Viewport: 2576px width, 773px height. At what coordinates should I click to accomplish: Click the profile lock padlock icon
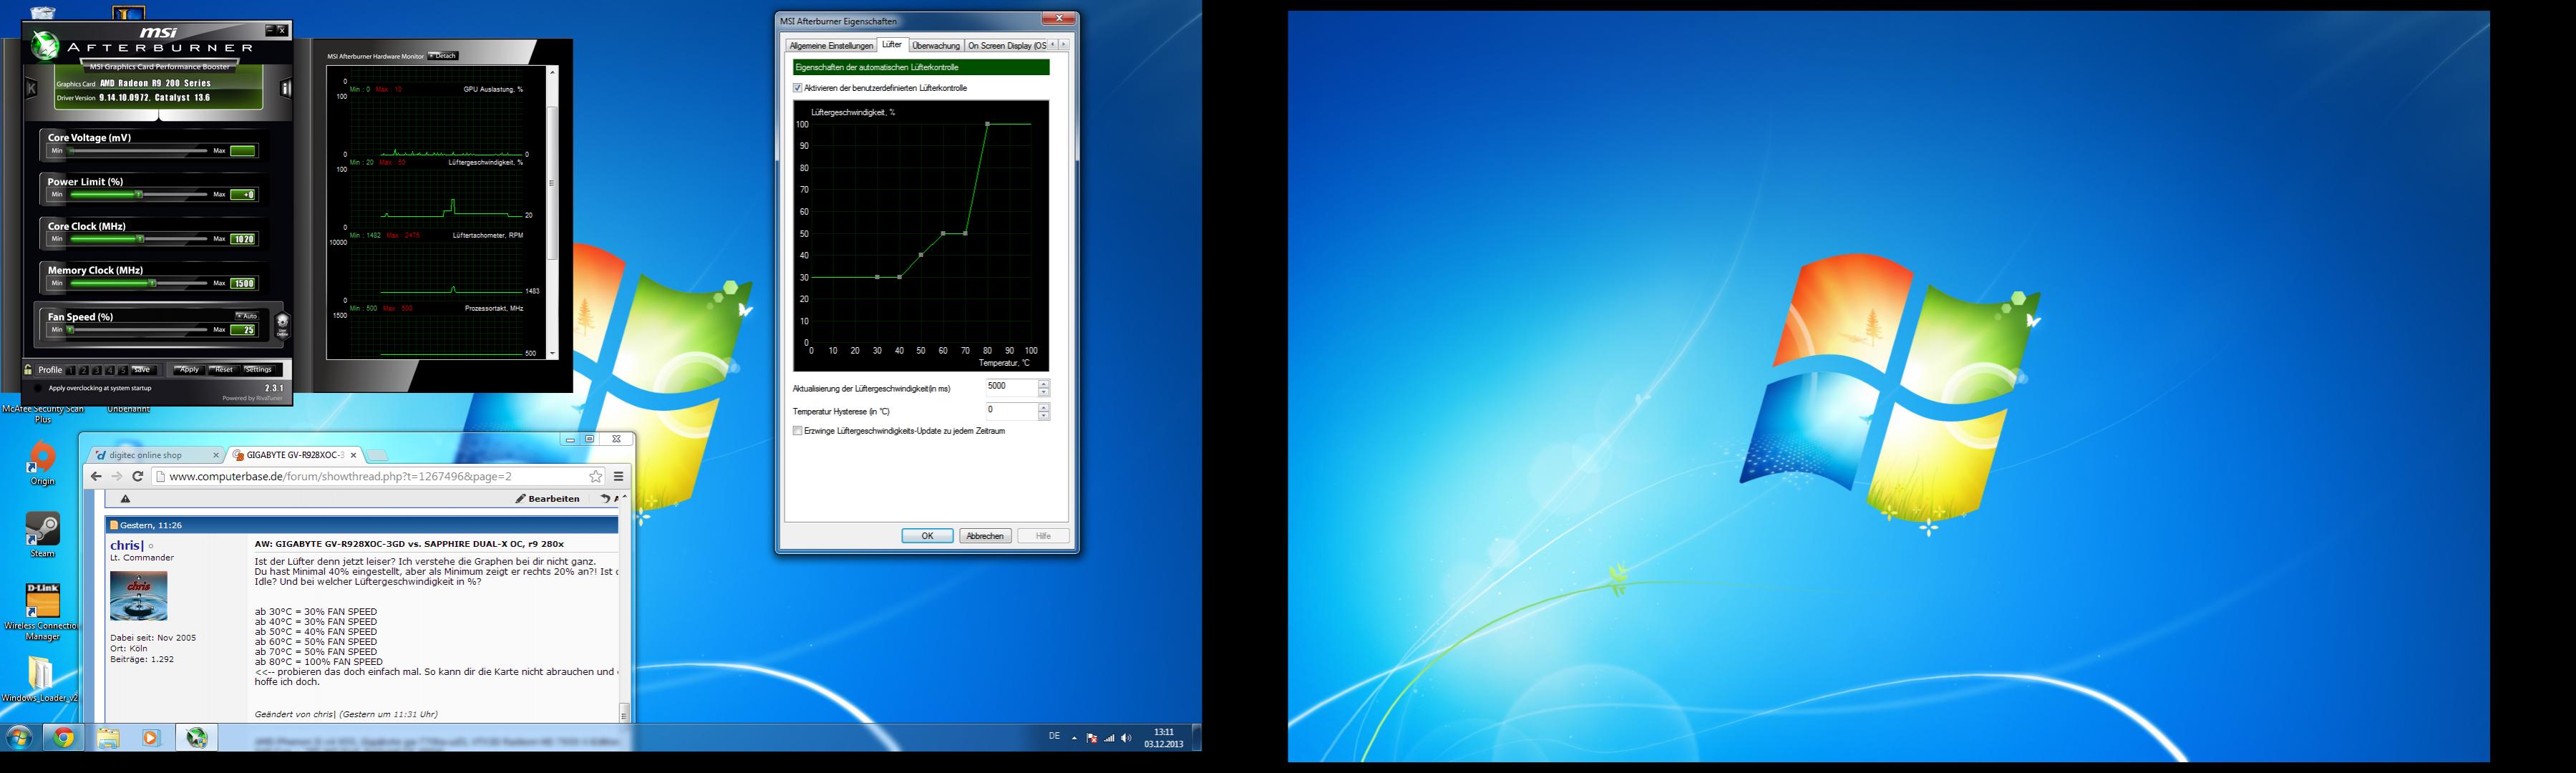(29, 370)
